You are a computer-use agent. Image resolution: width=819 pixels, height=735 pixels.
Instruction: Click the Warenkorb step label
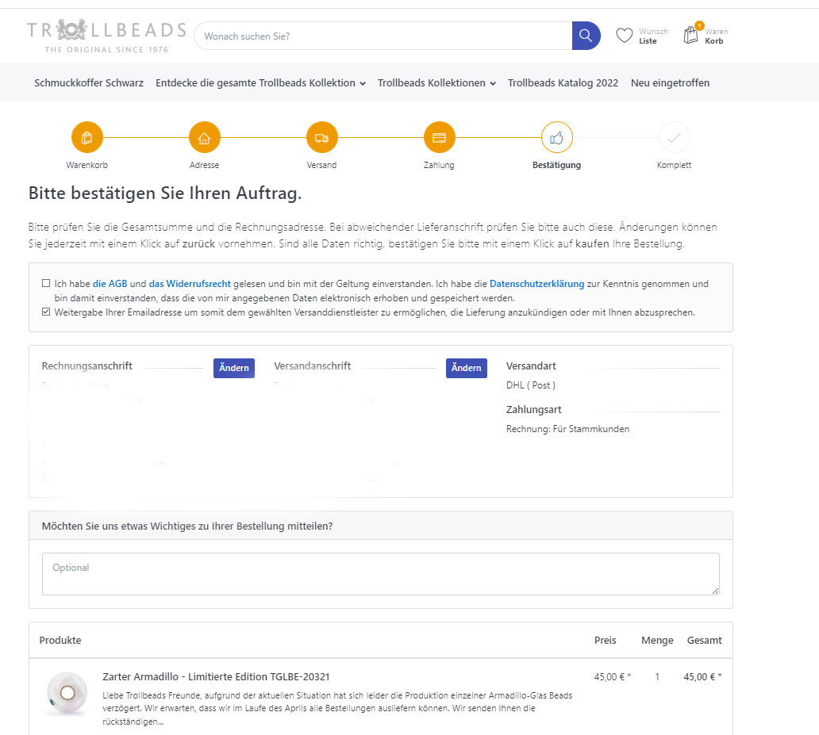(87, 165)
